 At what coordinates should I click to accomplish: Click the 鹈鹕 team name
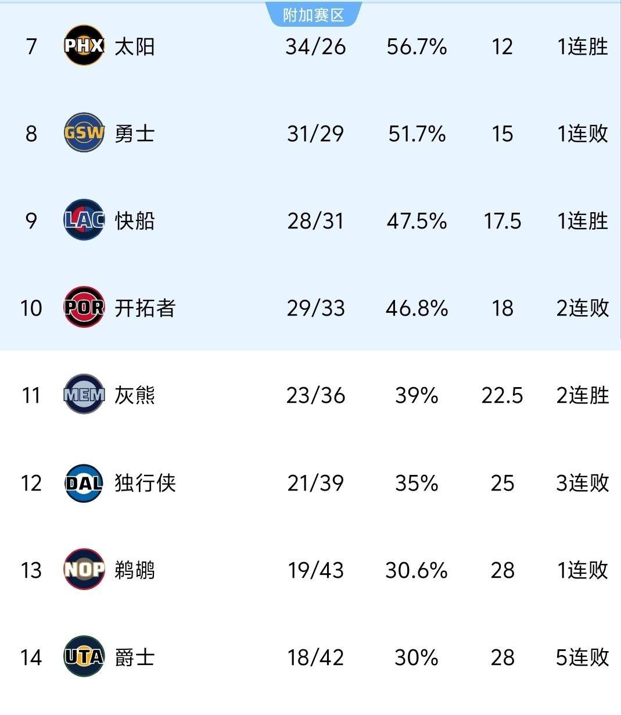coord(135,570)
